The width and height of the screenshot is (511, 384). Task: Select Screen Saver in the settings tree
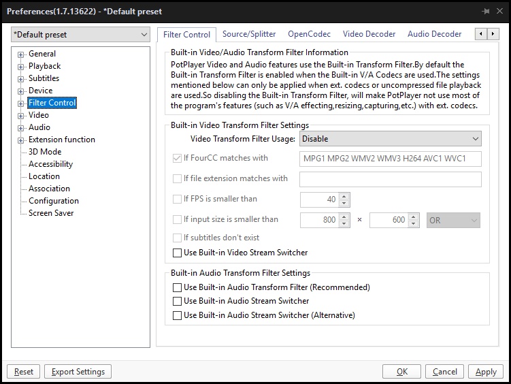coord(51,213)
